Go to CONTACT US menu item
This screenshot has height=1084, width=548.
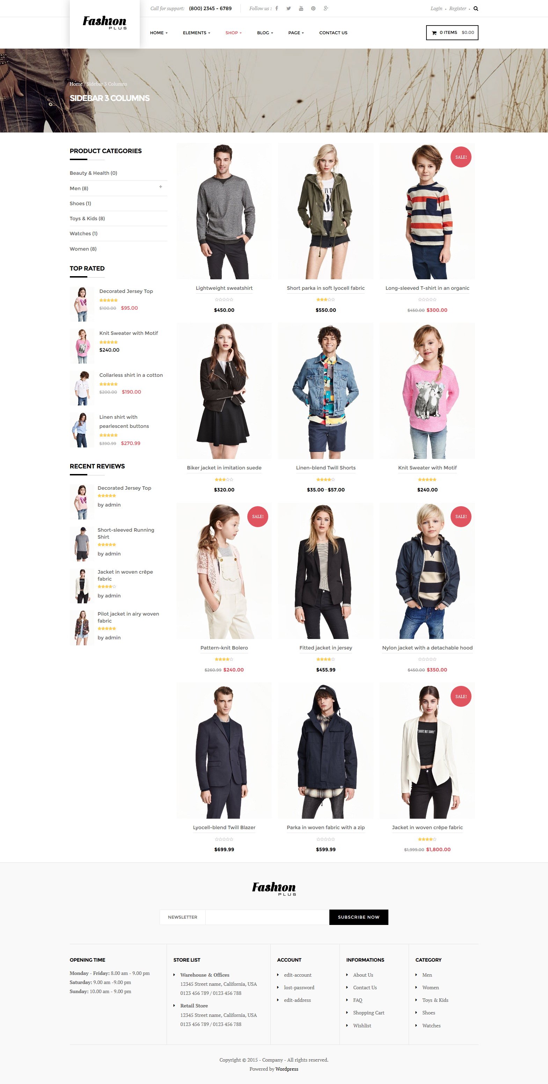coord(333,33)
